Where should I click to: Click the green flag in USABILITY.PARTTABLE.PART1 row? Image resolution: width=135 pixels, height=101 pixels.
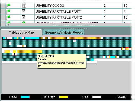8,12
